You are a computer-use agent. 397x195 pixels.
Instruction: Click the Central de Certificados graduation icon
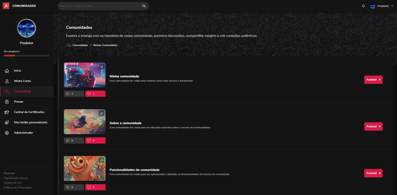tap(7, 112)
